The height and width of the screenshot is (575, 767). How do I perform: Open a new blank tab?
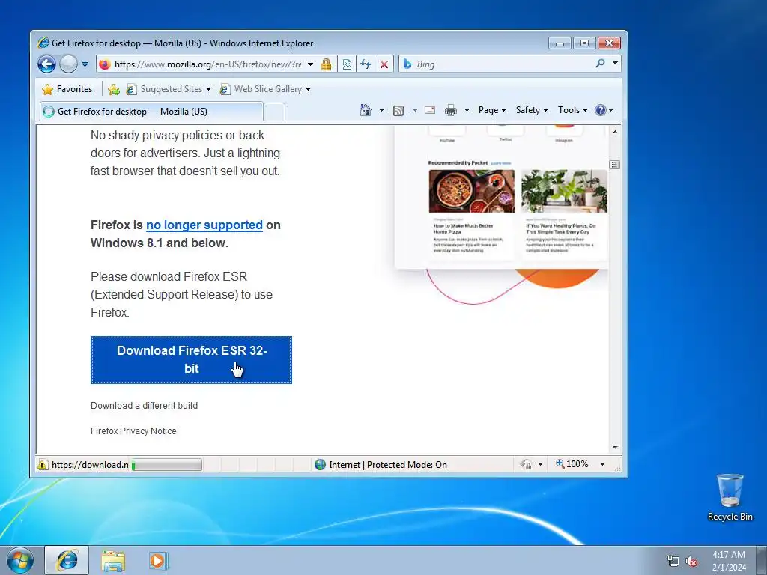(x=274, y=112)
